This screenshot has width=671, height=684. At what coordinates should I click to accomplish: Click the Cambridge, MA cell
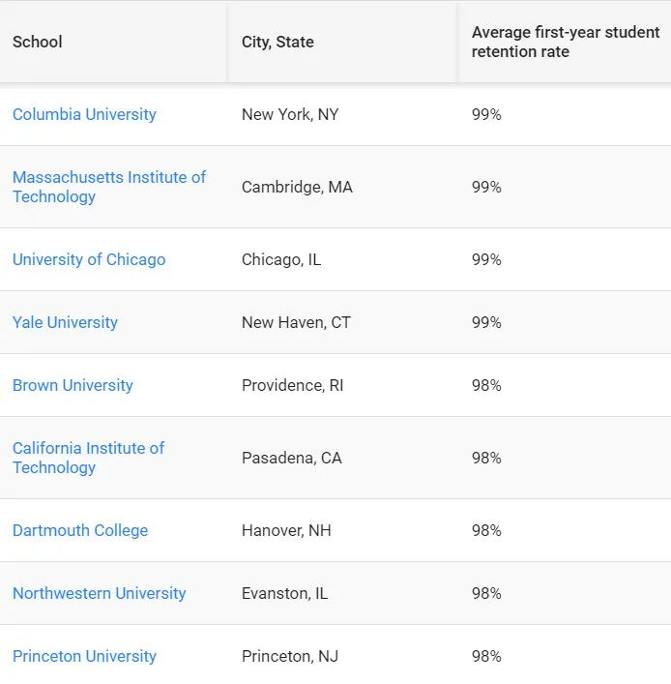(x=297, y=187)
